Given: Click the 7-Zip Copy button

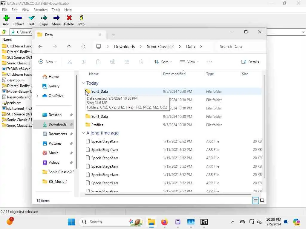Looking at the screenshot, I should pyautogui.click(x=44, y=21).
